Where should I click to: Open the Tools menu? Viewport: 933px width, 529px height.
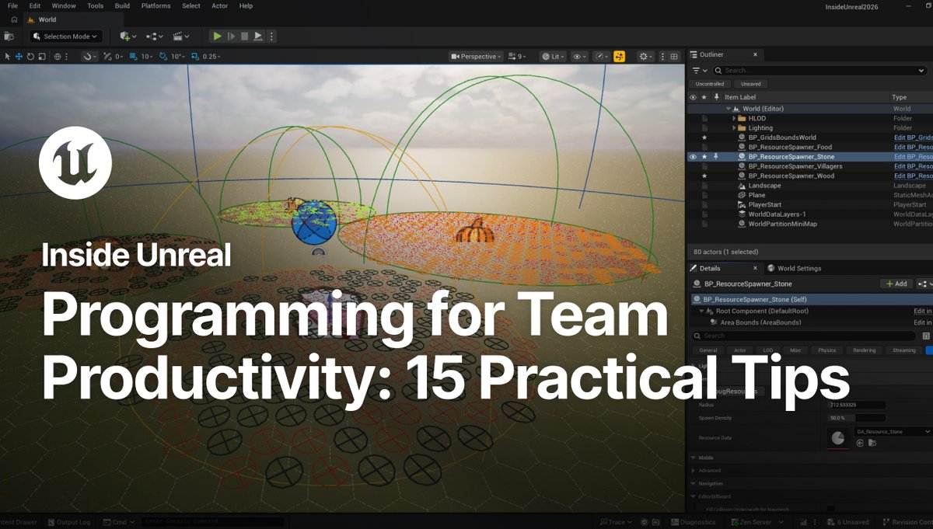coord(95,5)
